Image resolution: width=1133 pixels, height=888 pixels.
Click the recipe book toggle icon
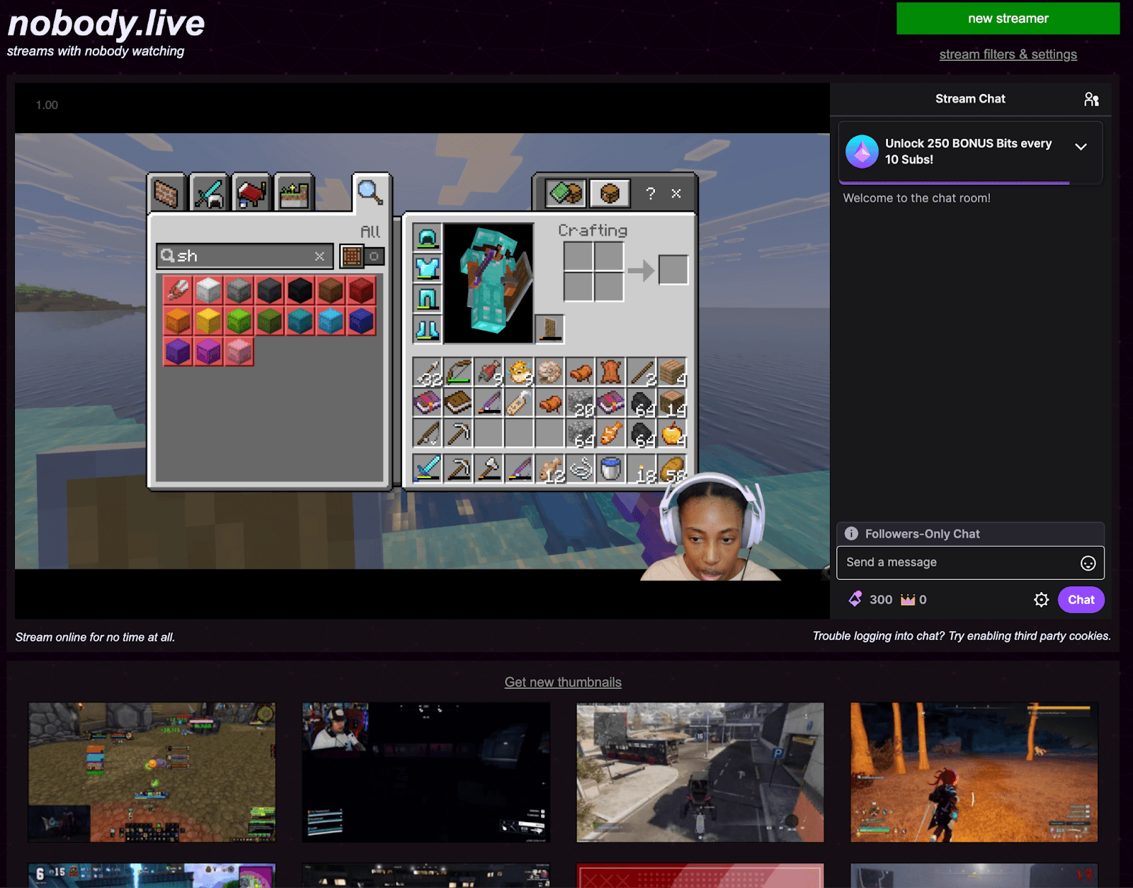coord(565,193)
